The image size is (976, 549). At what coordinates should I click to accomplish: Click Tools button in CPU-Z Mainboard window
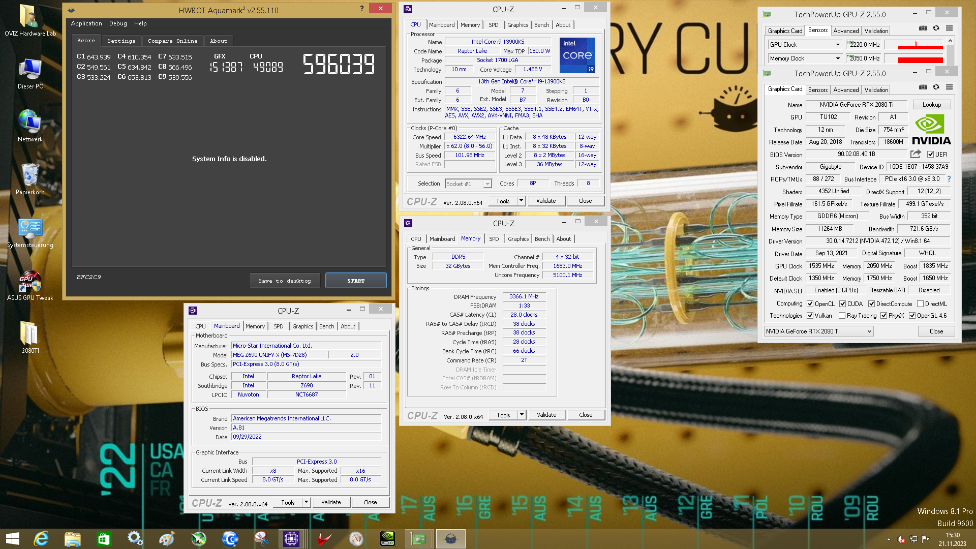click(288, 502)
